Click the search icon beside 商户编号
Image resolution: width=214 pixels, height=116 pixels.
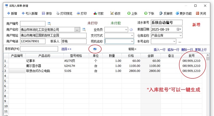point(49,23)
